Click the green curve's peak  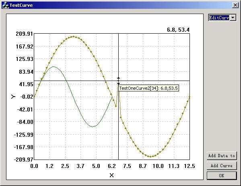click(54, 67)
